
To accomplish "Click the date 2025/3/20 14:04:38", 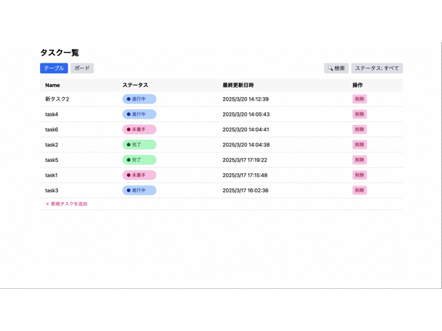I will (246, 145).
